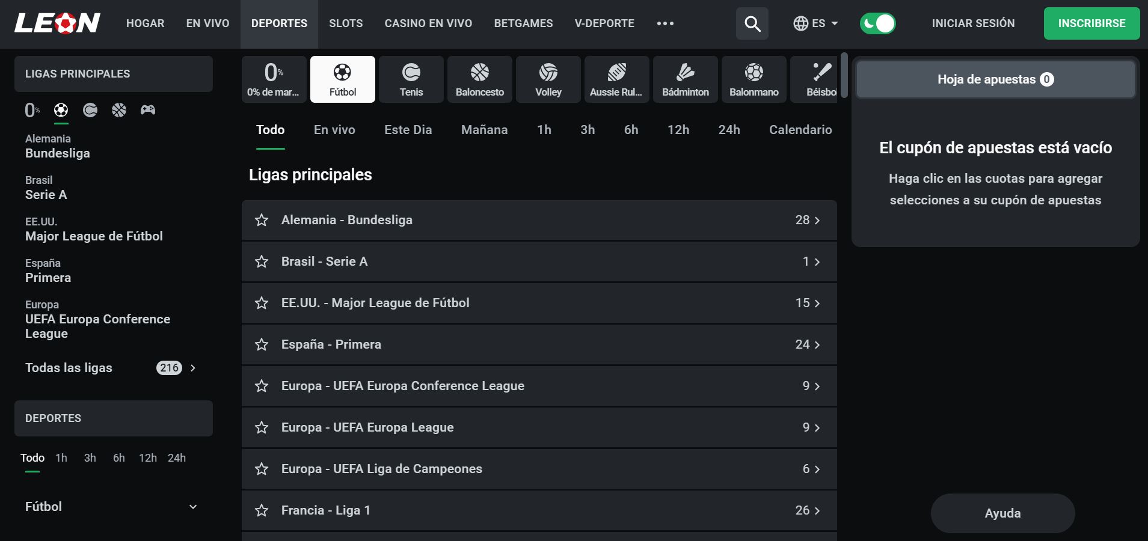Viewport: 1148px width, 541px height.
Task: Click the sidebar basketball icon
Action: click(x=119, y=110)
